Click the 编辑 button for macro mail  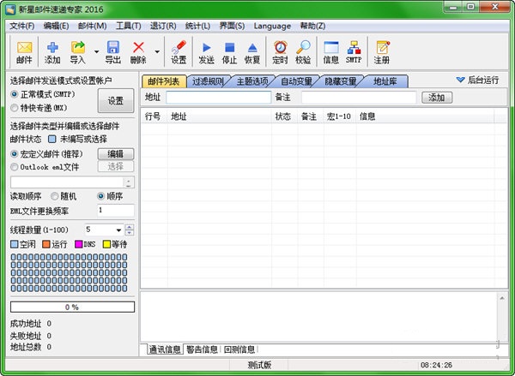point(115,153)
